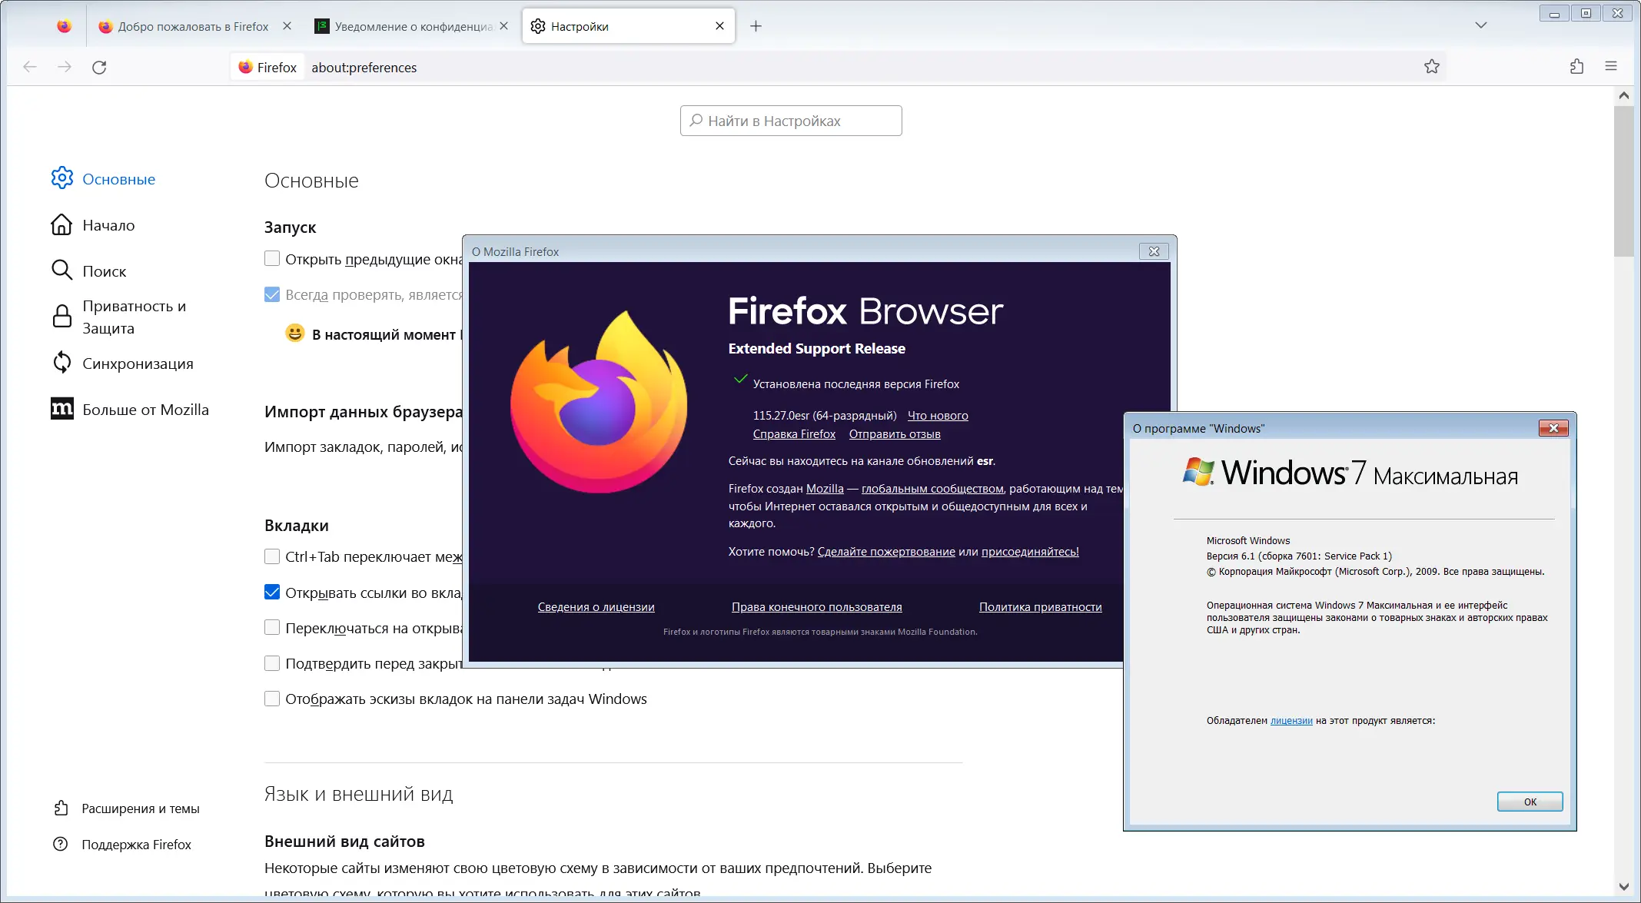Screen dimensions: 1641x903
Task: Click the scrollbar down arrow
Action: click(x=1623, y=886)
